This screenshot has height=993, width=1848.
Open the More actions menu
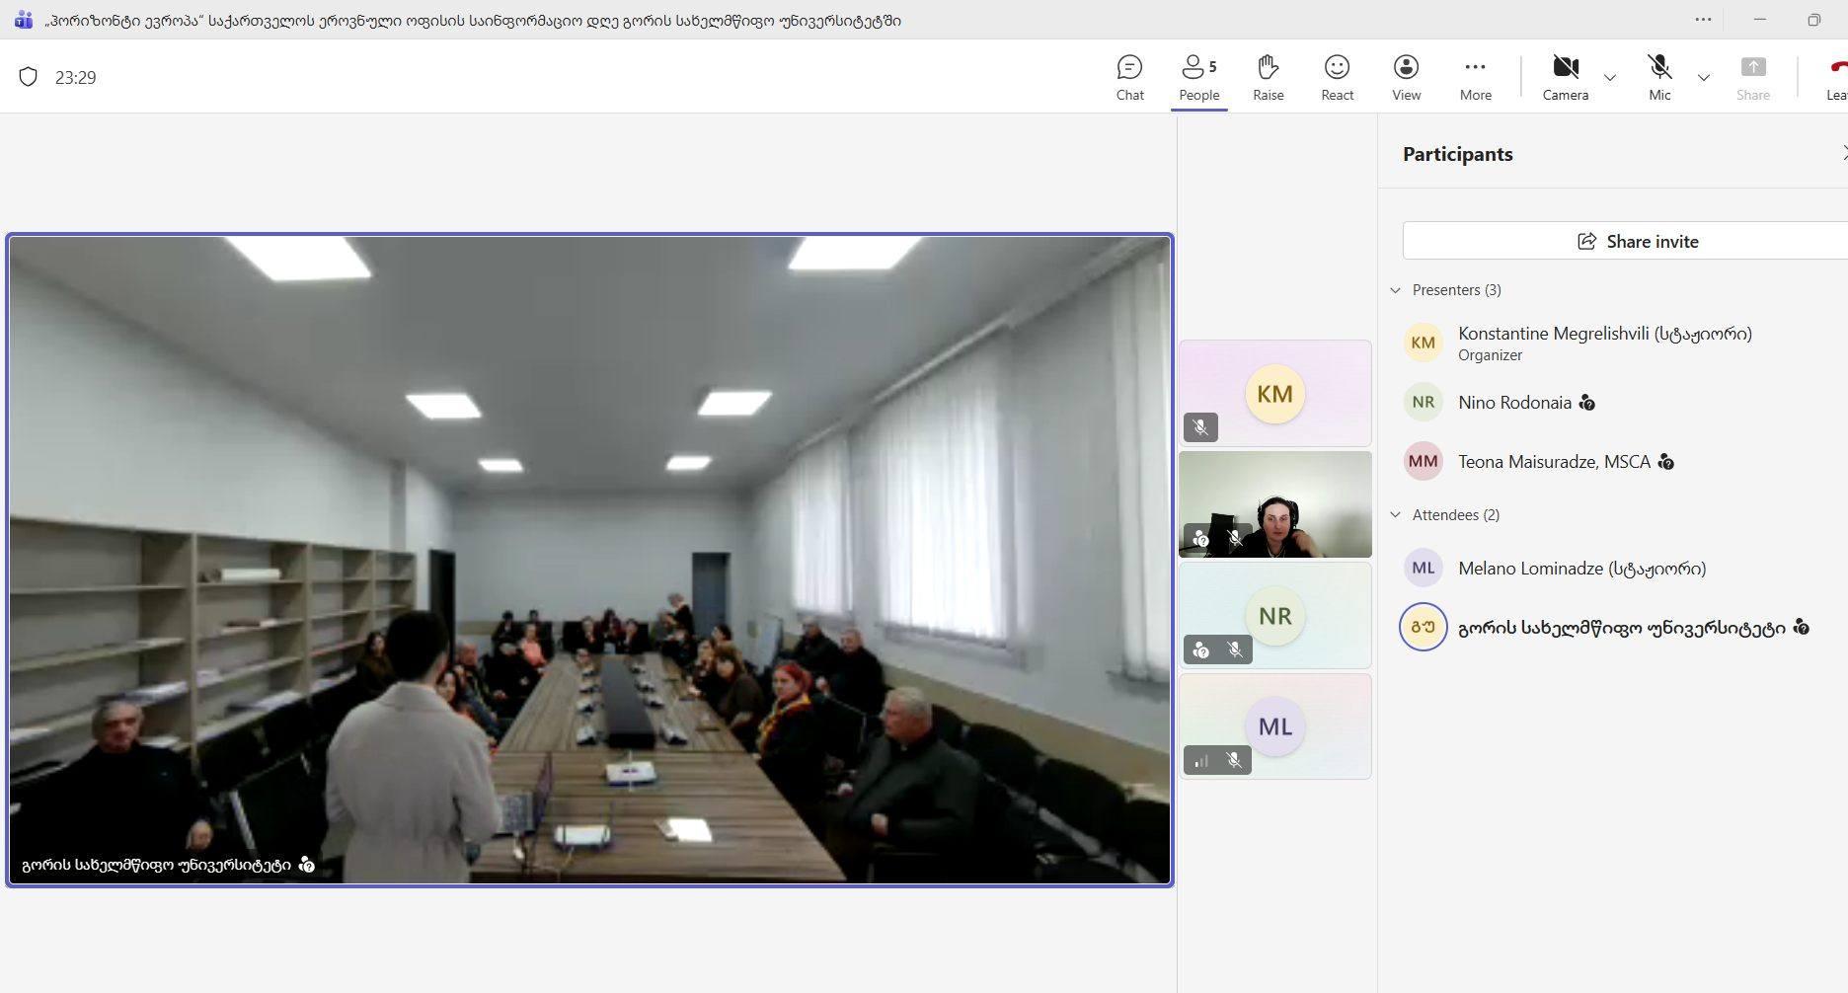point(1475,77)
